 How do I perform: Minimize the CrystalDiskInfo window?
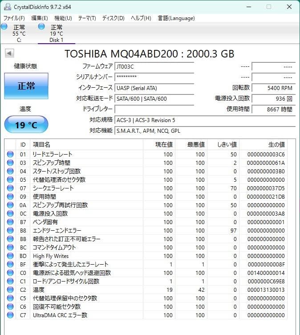(249, 7)
